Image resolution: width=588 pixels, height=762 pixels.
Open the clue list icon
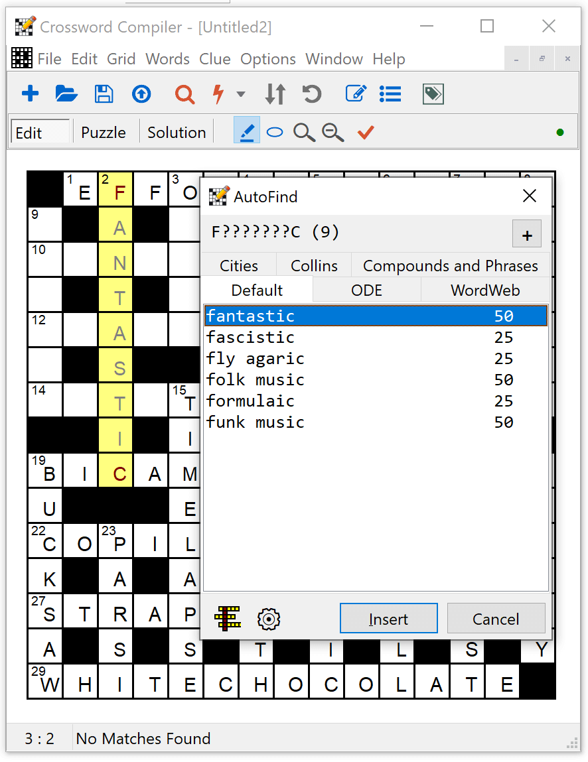pos(390,94)
